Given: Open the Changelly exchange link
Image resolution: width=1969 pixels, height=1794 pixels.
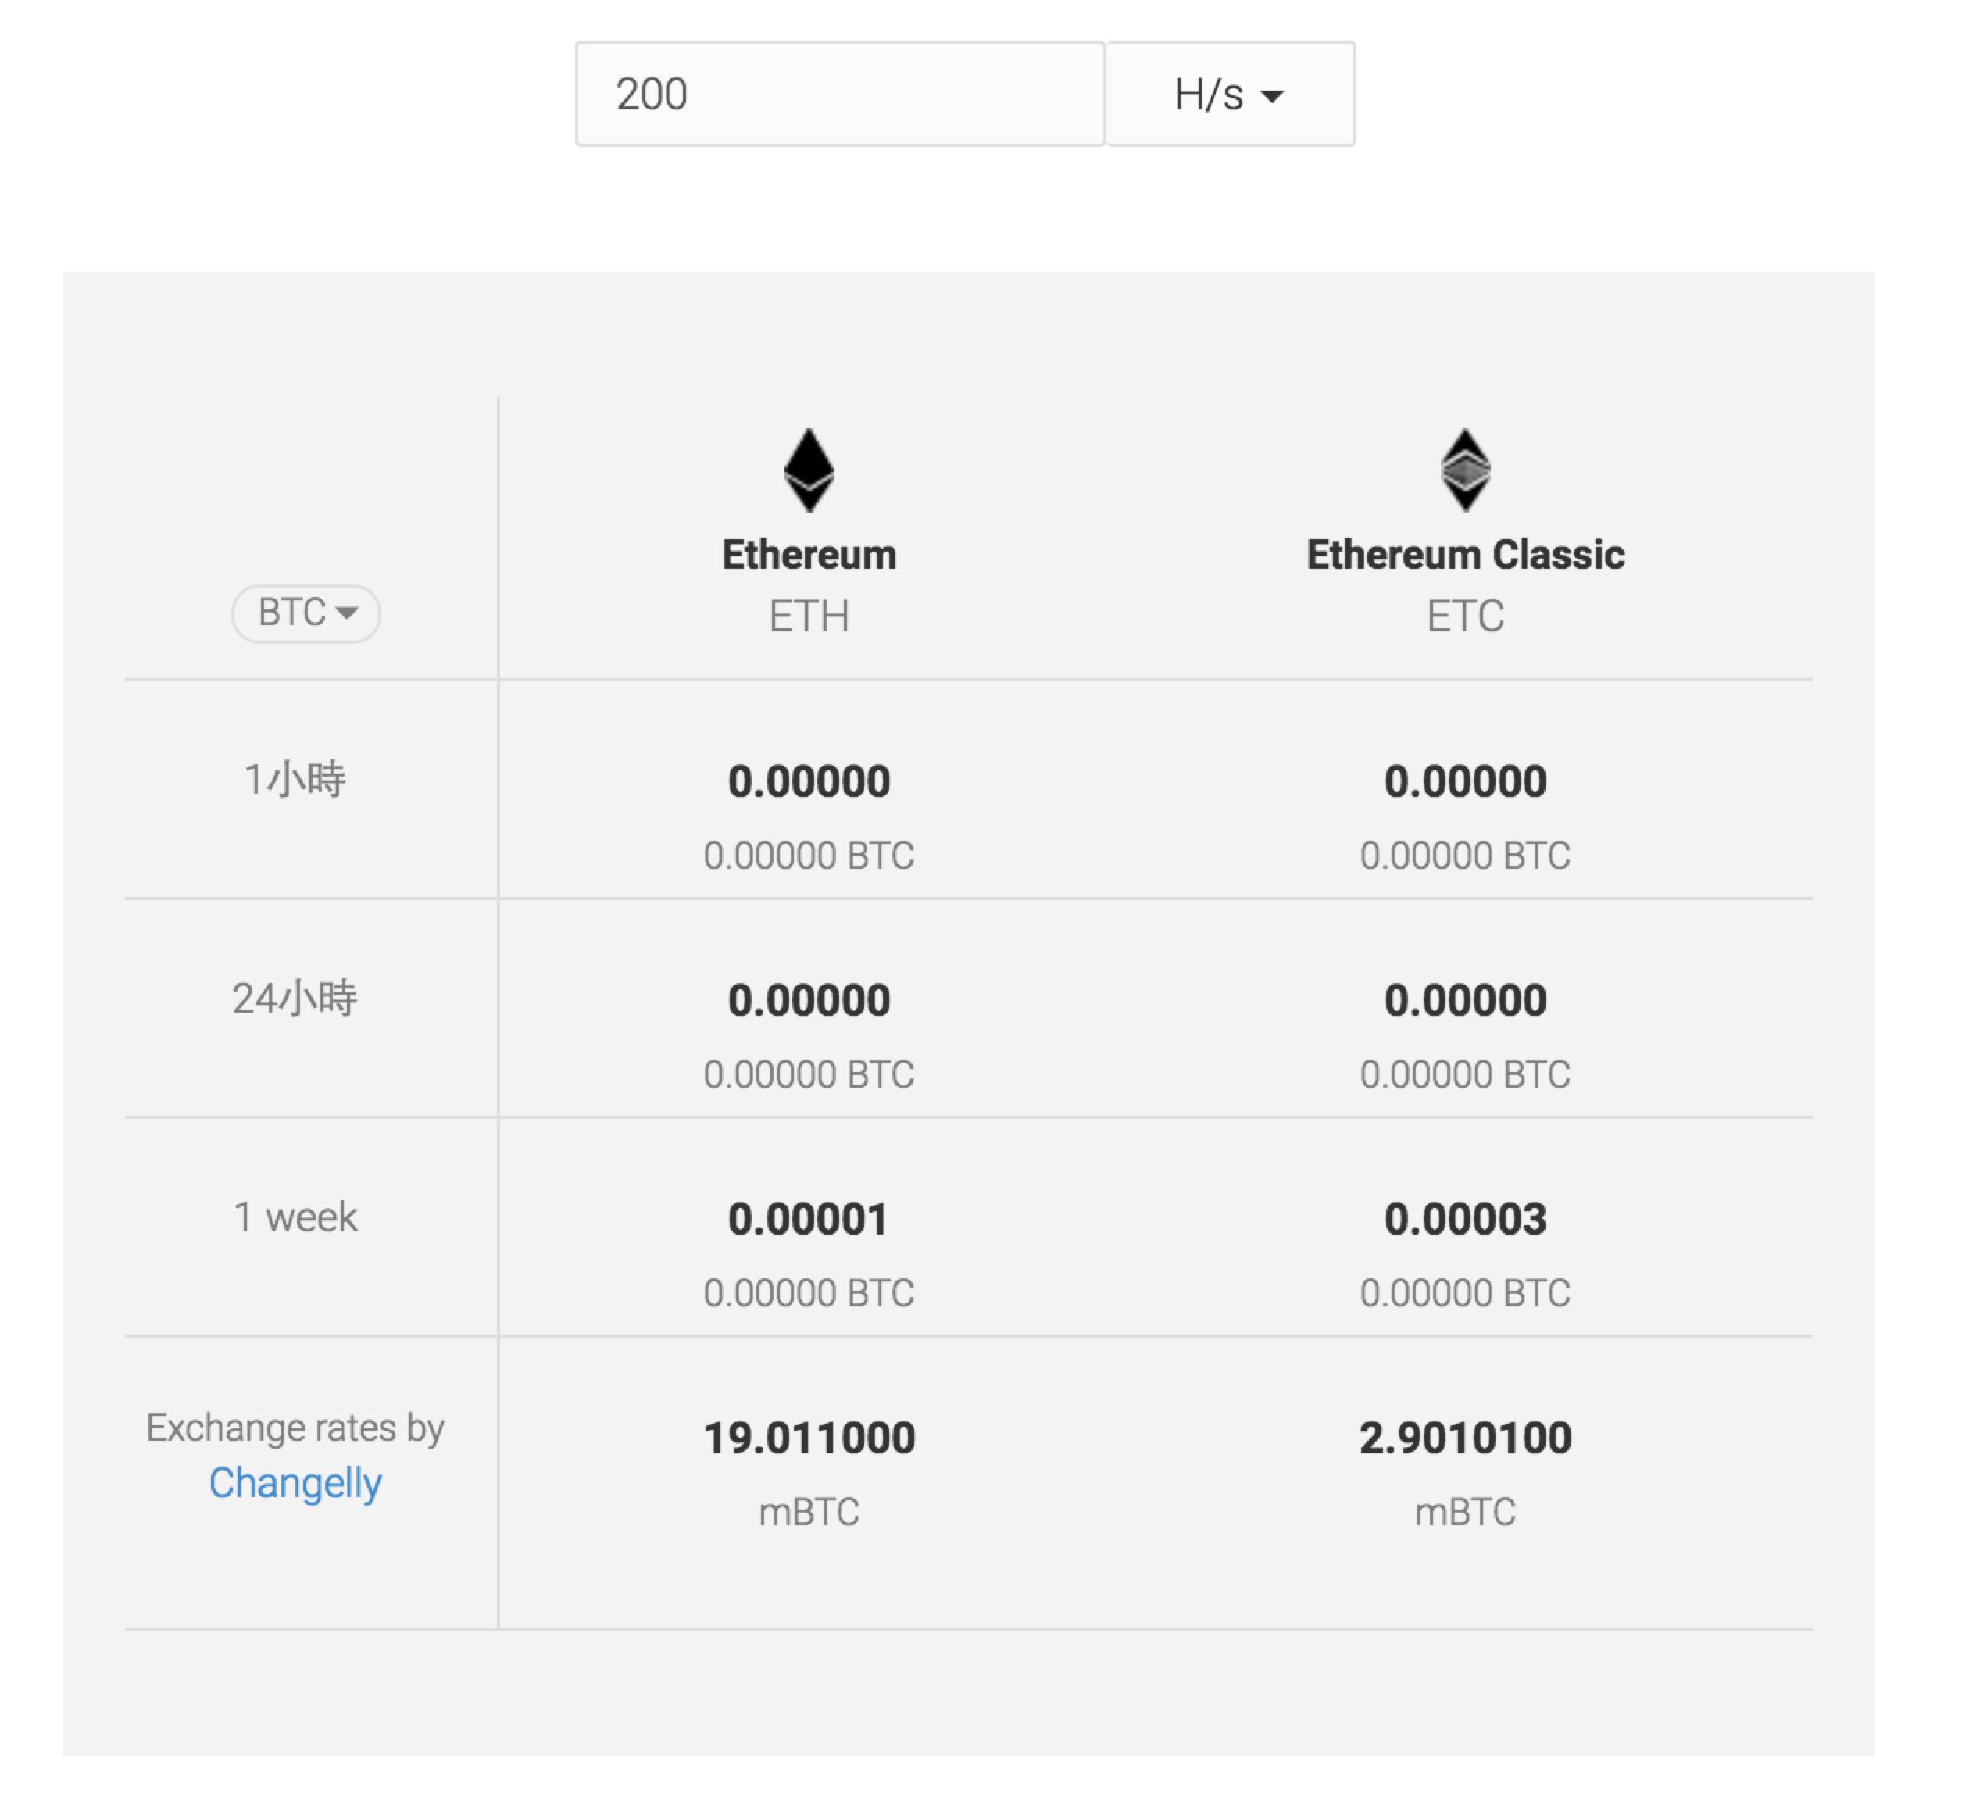Looking at the screenshot, I should [x=295, y=1482].
